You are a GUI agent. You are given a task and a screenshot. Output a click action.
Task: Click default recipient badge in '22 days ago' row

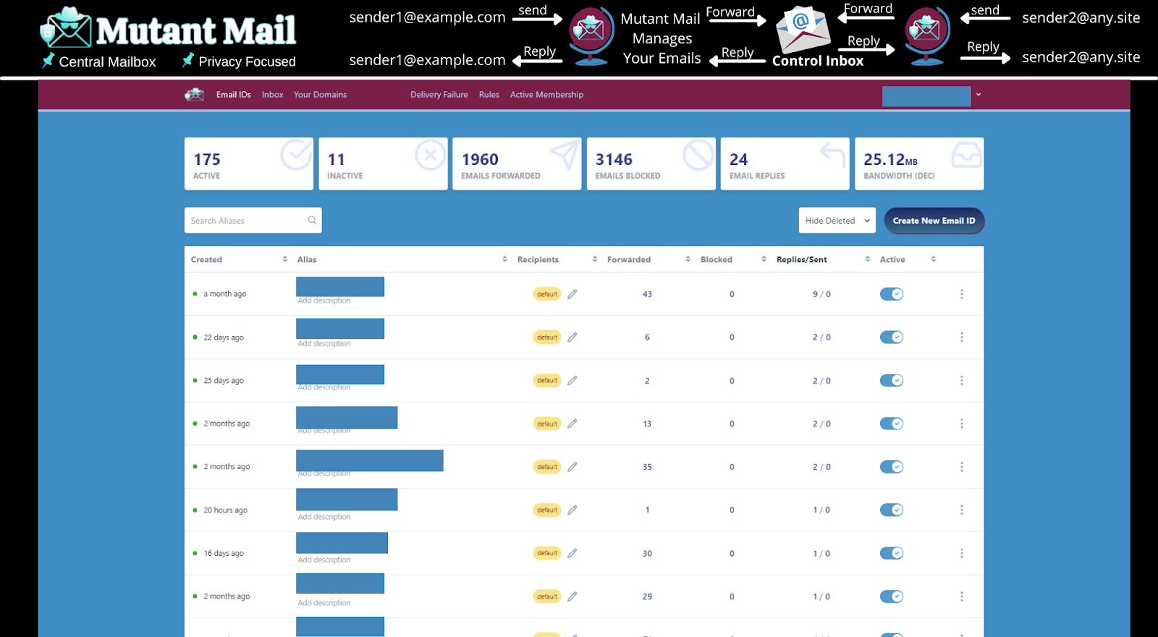coord(547,337)
